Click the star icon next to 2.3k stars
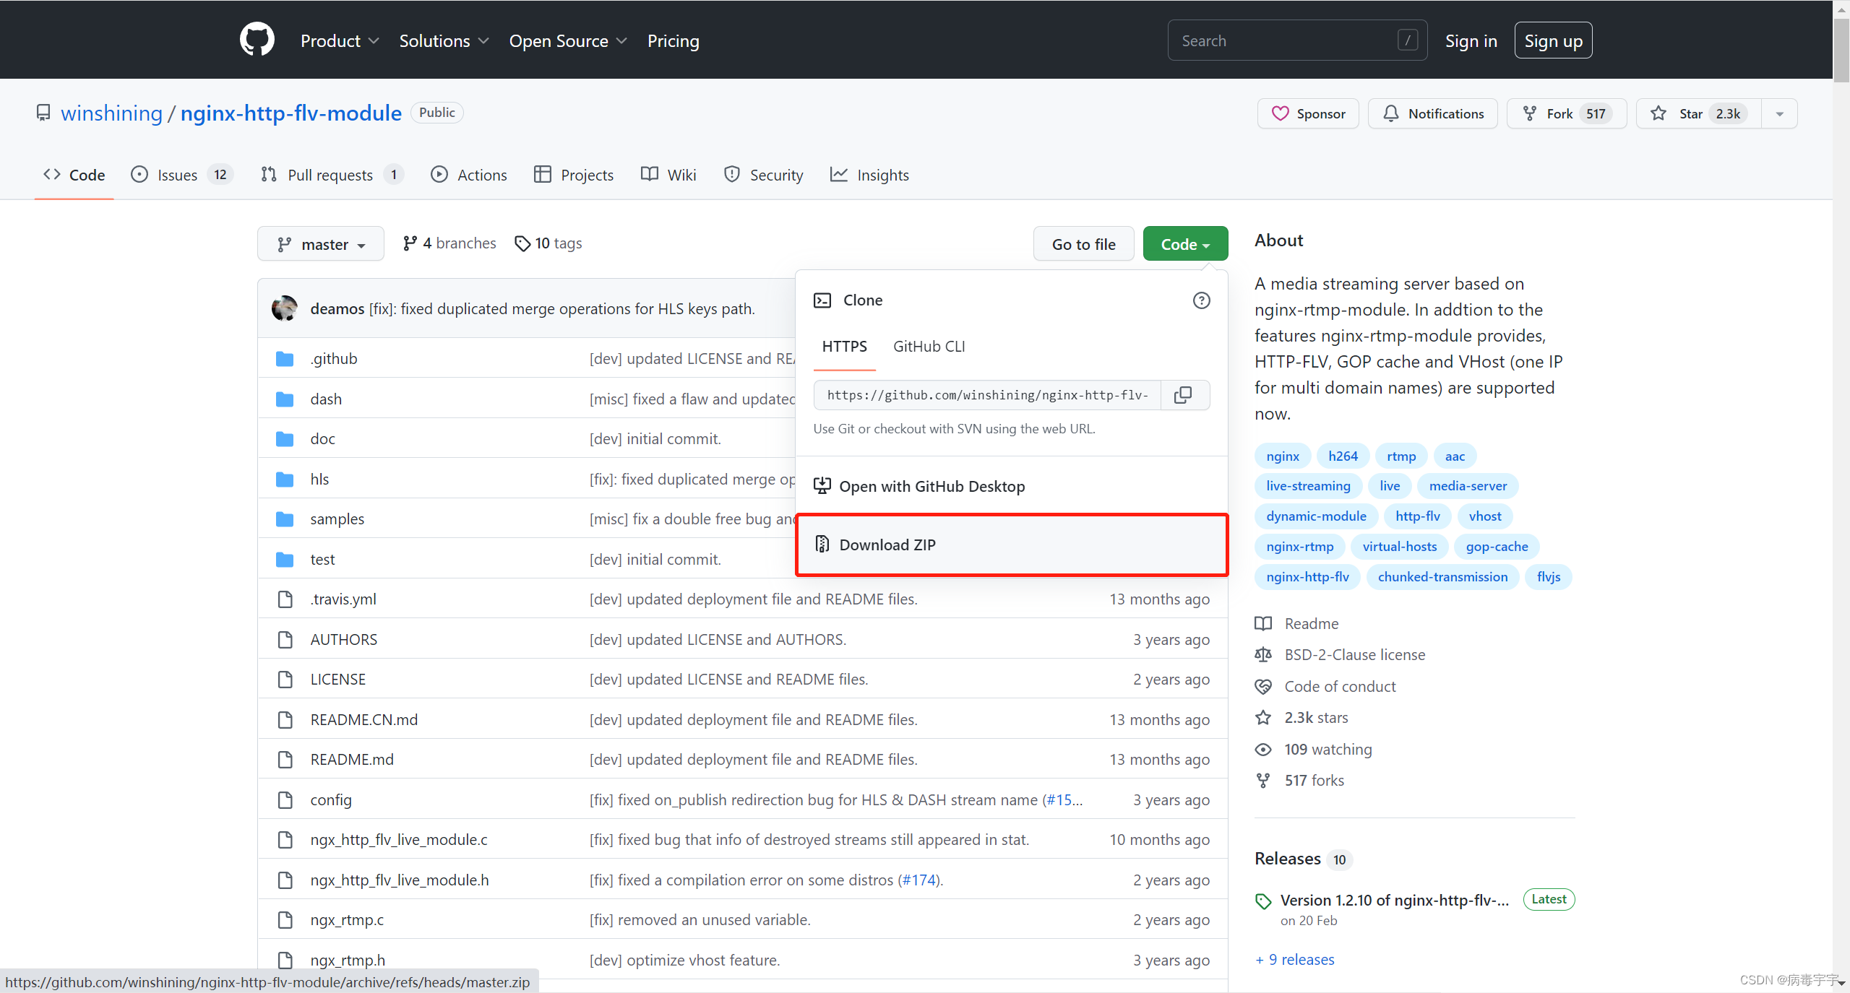 pyautogui.click(x=1263, y=718)
